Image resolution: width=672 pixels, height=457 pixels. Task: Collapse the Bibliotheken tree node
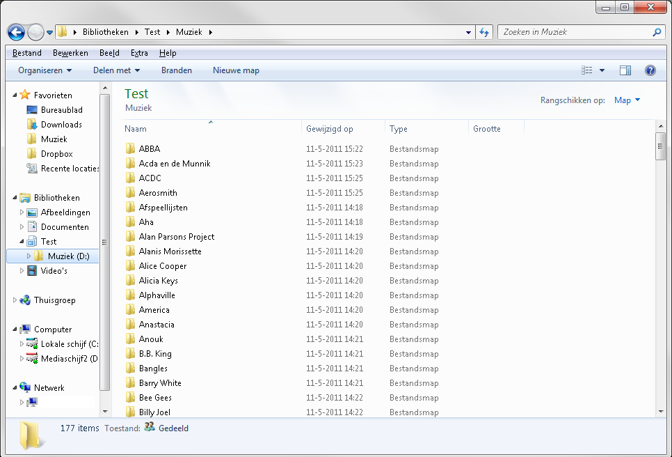(15, 197)
